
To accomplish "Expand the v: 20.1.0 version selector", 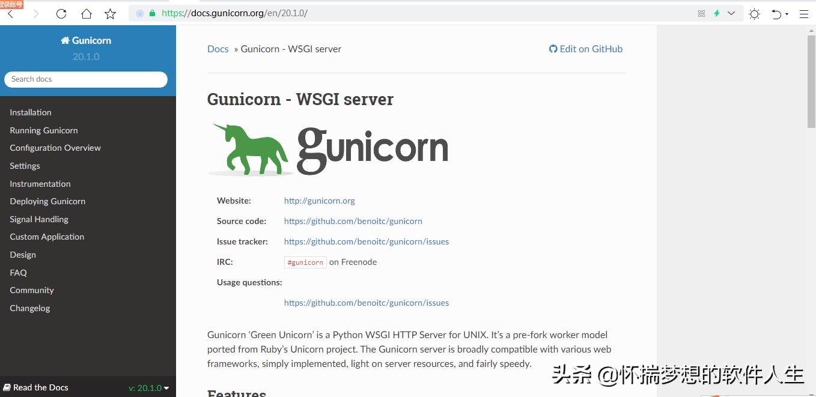I will [149, 388].
